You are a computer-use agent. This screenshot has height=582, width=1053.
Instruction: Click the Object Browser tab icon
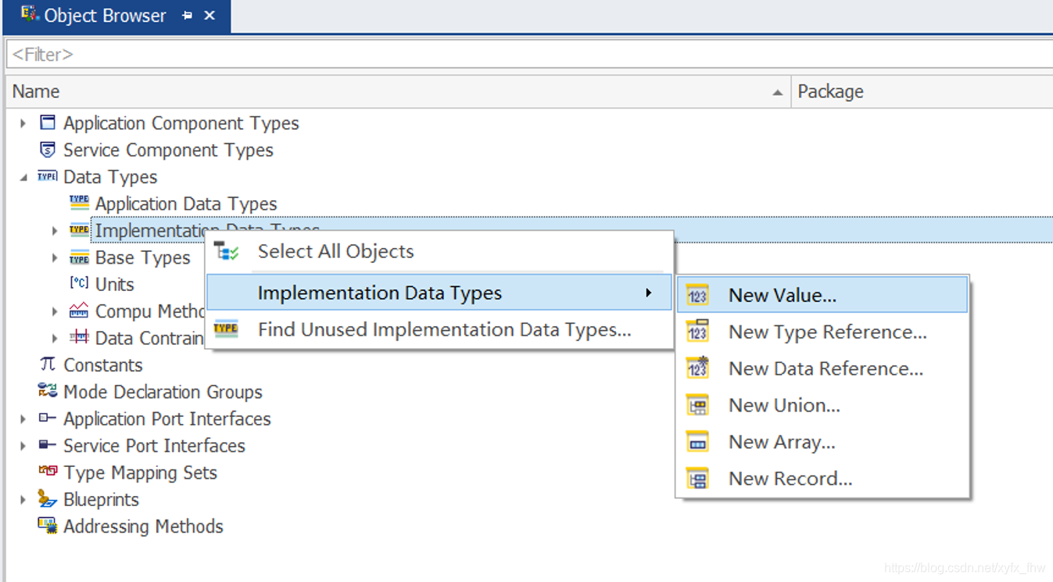[30, 14]
